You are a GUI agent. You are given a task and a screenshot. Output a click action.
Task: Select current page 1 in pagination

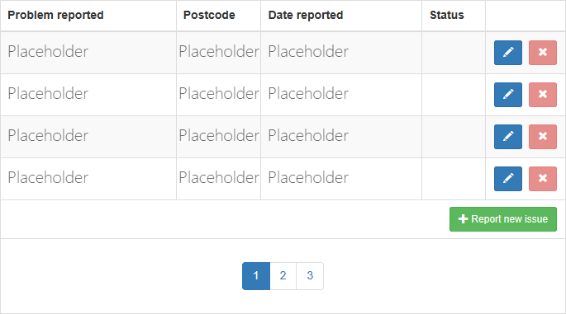click(256, 276)
